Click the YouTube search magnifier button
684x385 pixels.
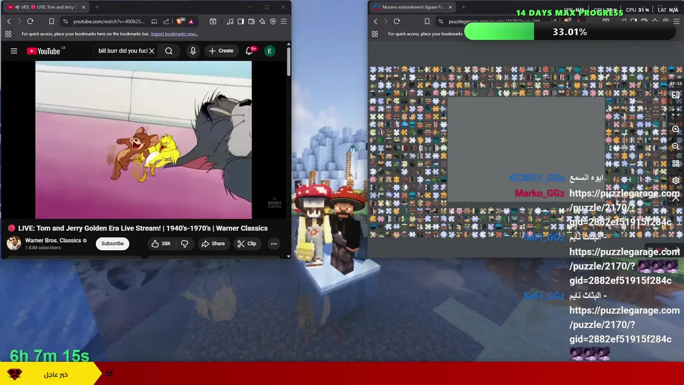169,51
